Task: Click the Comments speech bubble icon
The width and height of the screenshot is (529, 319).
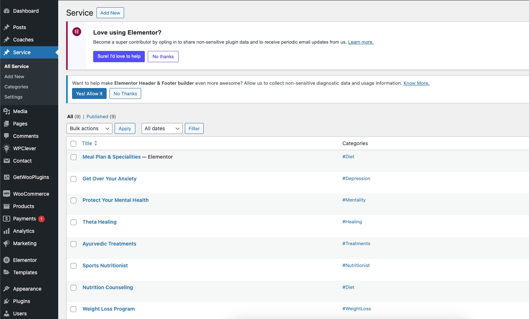Action: coord(7,136)
